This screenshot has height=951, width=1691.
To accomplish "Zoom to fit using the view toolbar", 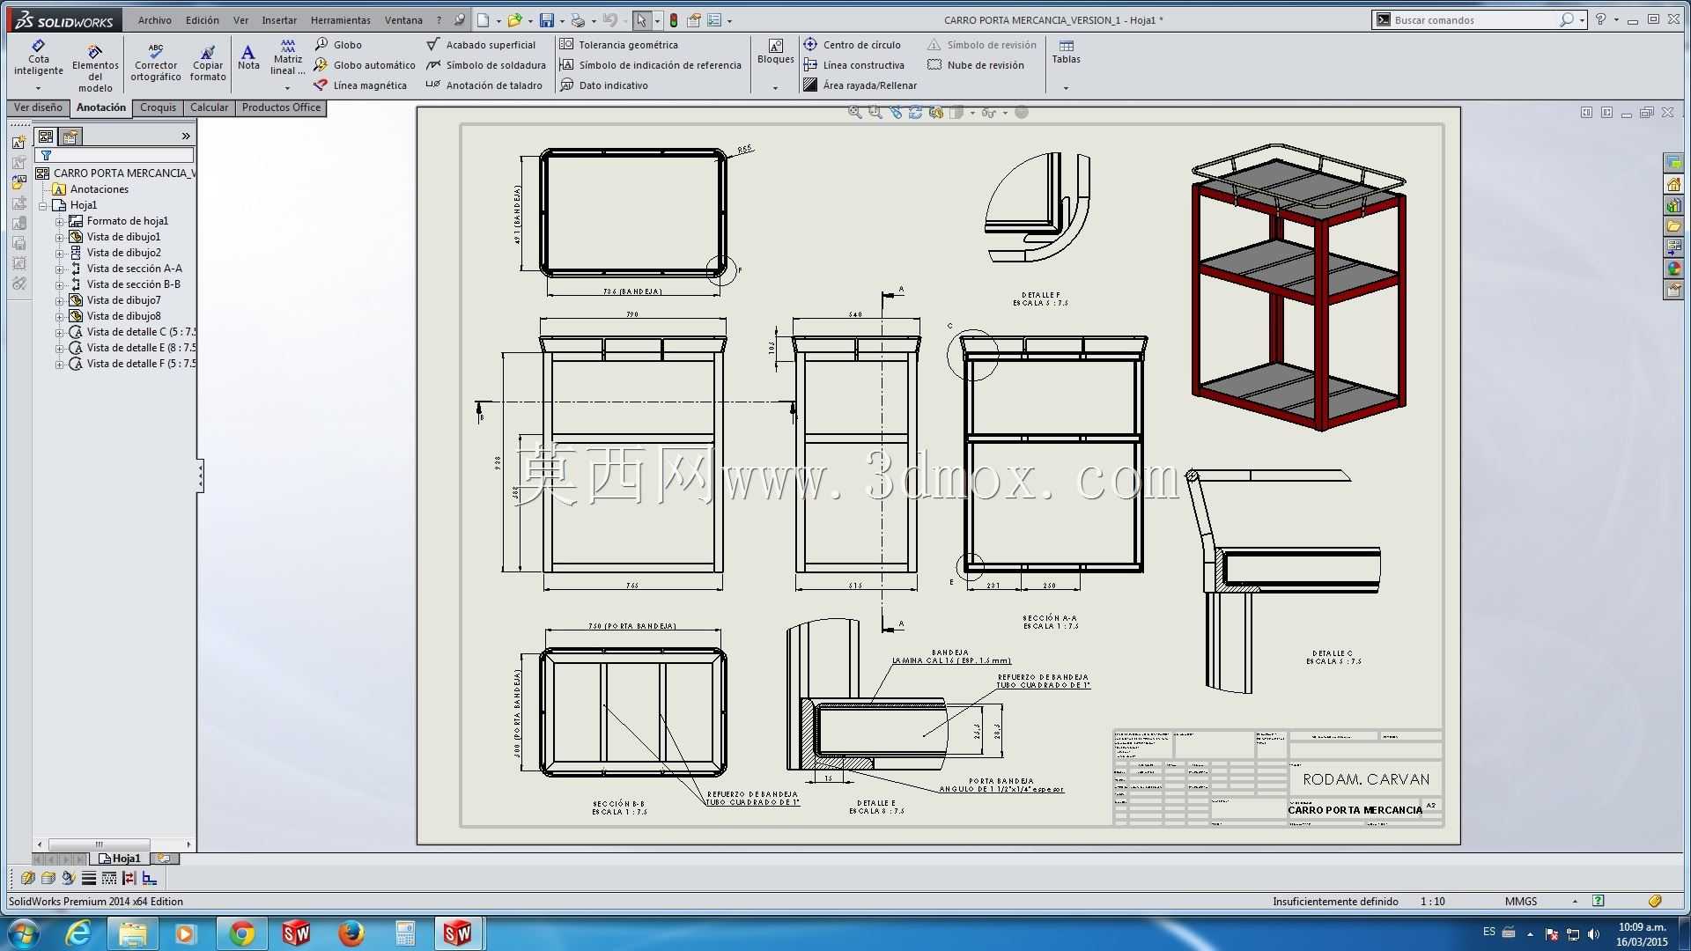I will pos(854,113).
